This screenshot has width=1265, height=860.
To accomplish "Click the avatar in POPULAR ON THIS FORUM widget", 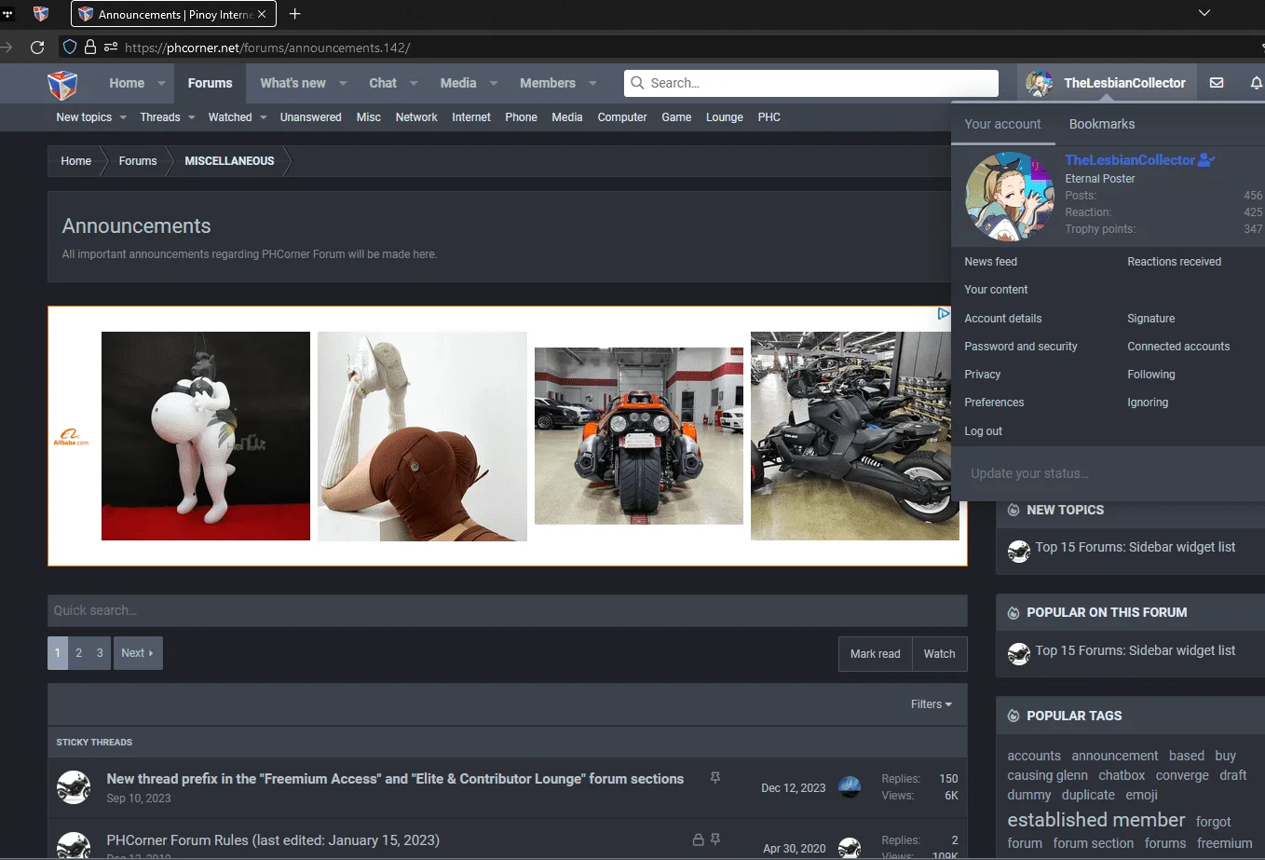I will (1018, 654).
